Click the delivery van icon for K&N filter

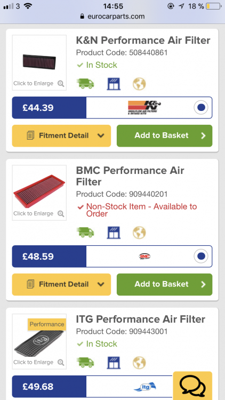[85, 84]
